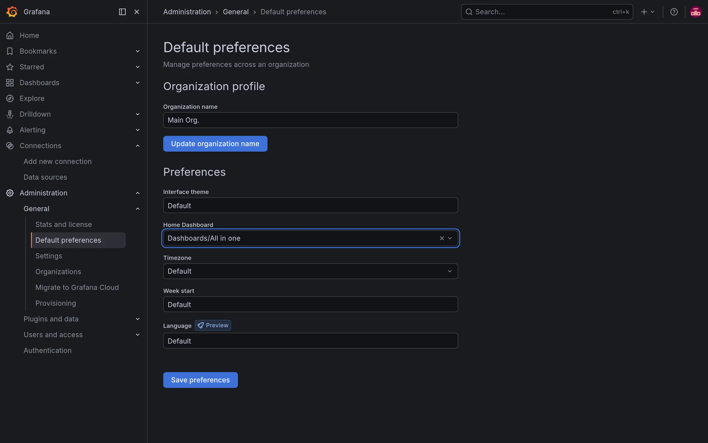708x443 pixels.
Task: Click General breadcrumb link
Action: coord(236,12)
